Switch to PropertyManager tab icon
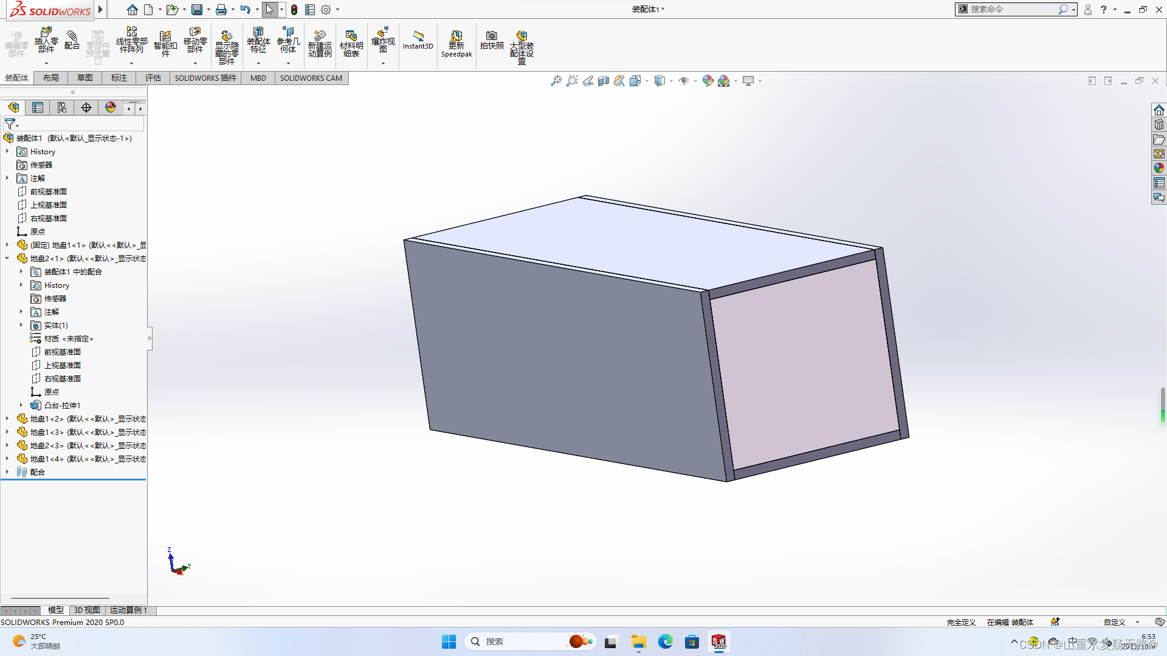 [x=38, y=108]
